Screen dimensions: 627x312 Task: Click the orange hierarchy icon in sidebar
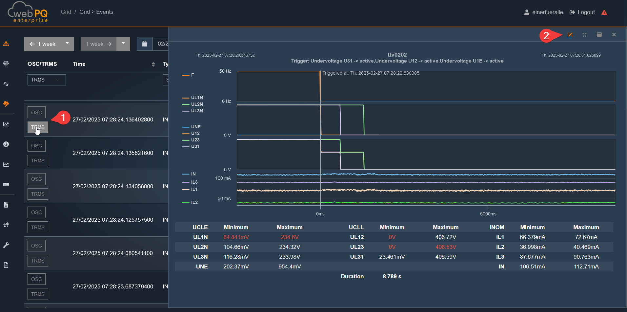6,44
